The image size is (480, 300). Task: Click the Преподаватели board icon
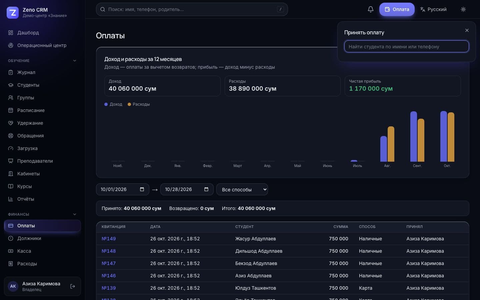pyautogui.click(x=11, y=161)
